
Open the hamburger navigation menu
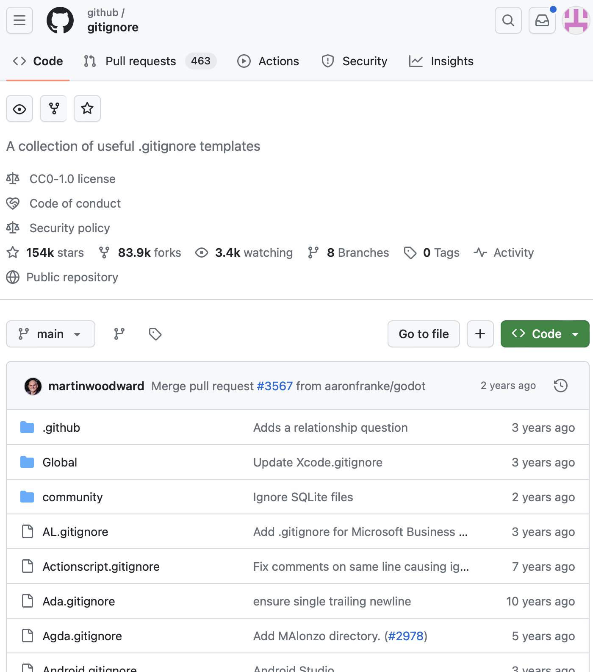pos(19,20)
